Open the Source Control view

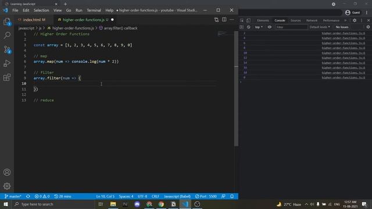click(7, 49)
